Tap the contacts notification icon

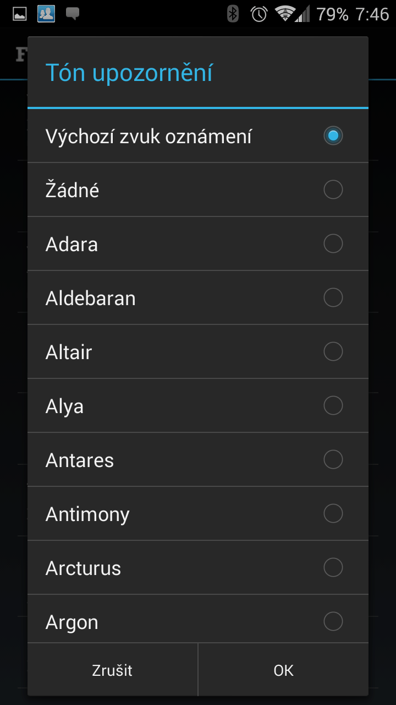pos(46,14)
